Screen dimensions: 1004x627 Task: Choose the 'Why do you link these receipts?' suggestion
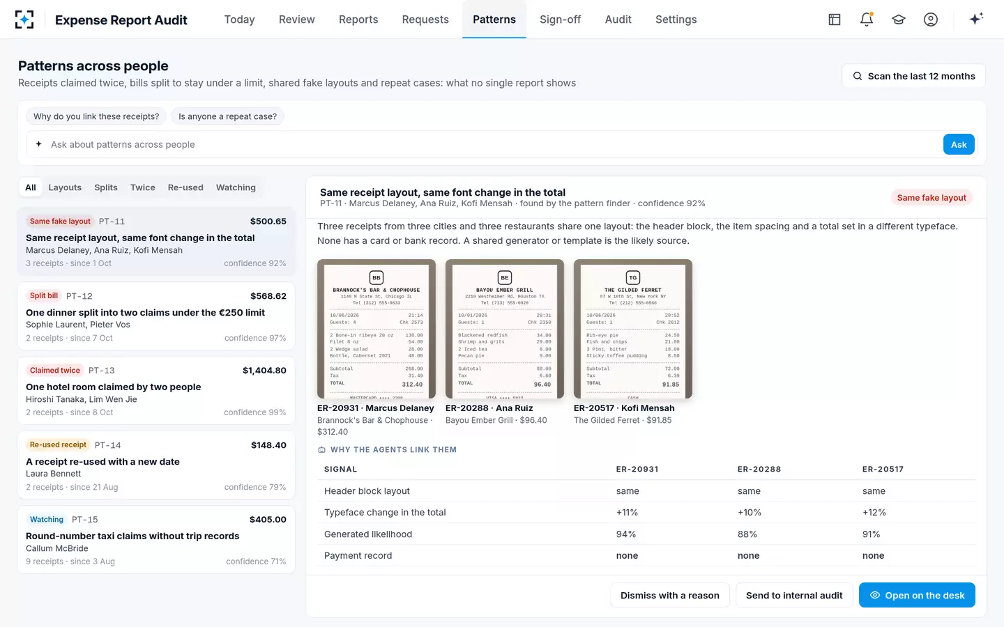click(96, 116)
